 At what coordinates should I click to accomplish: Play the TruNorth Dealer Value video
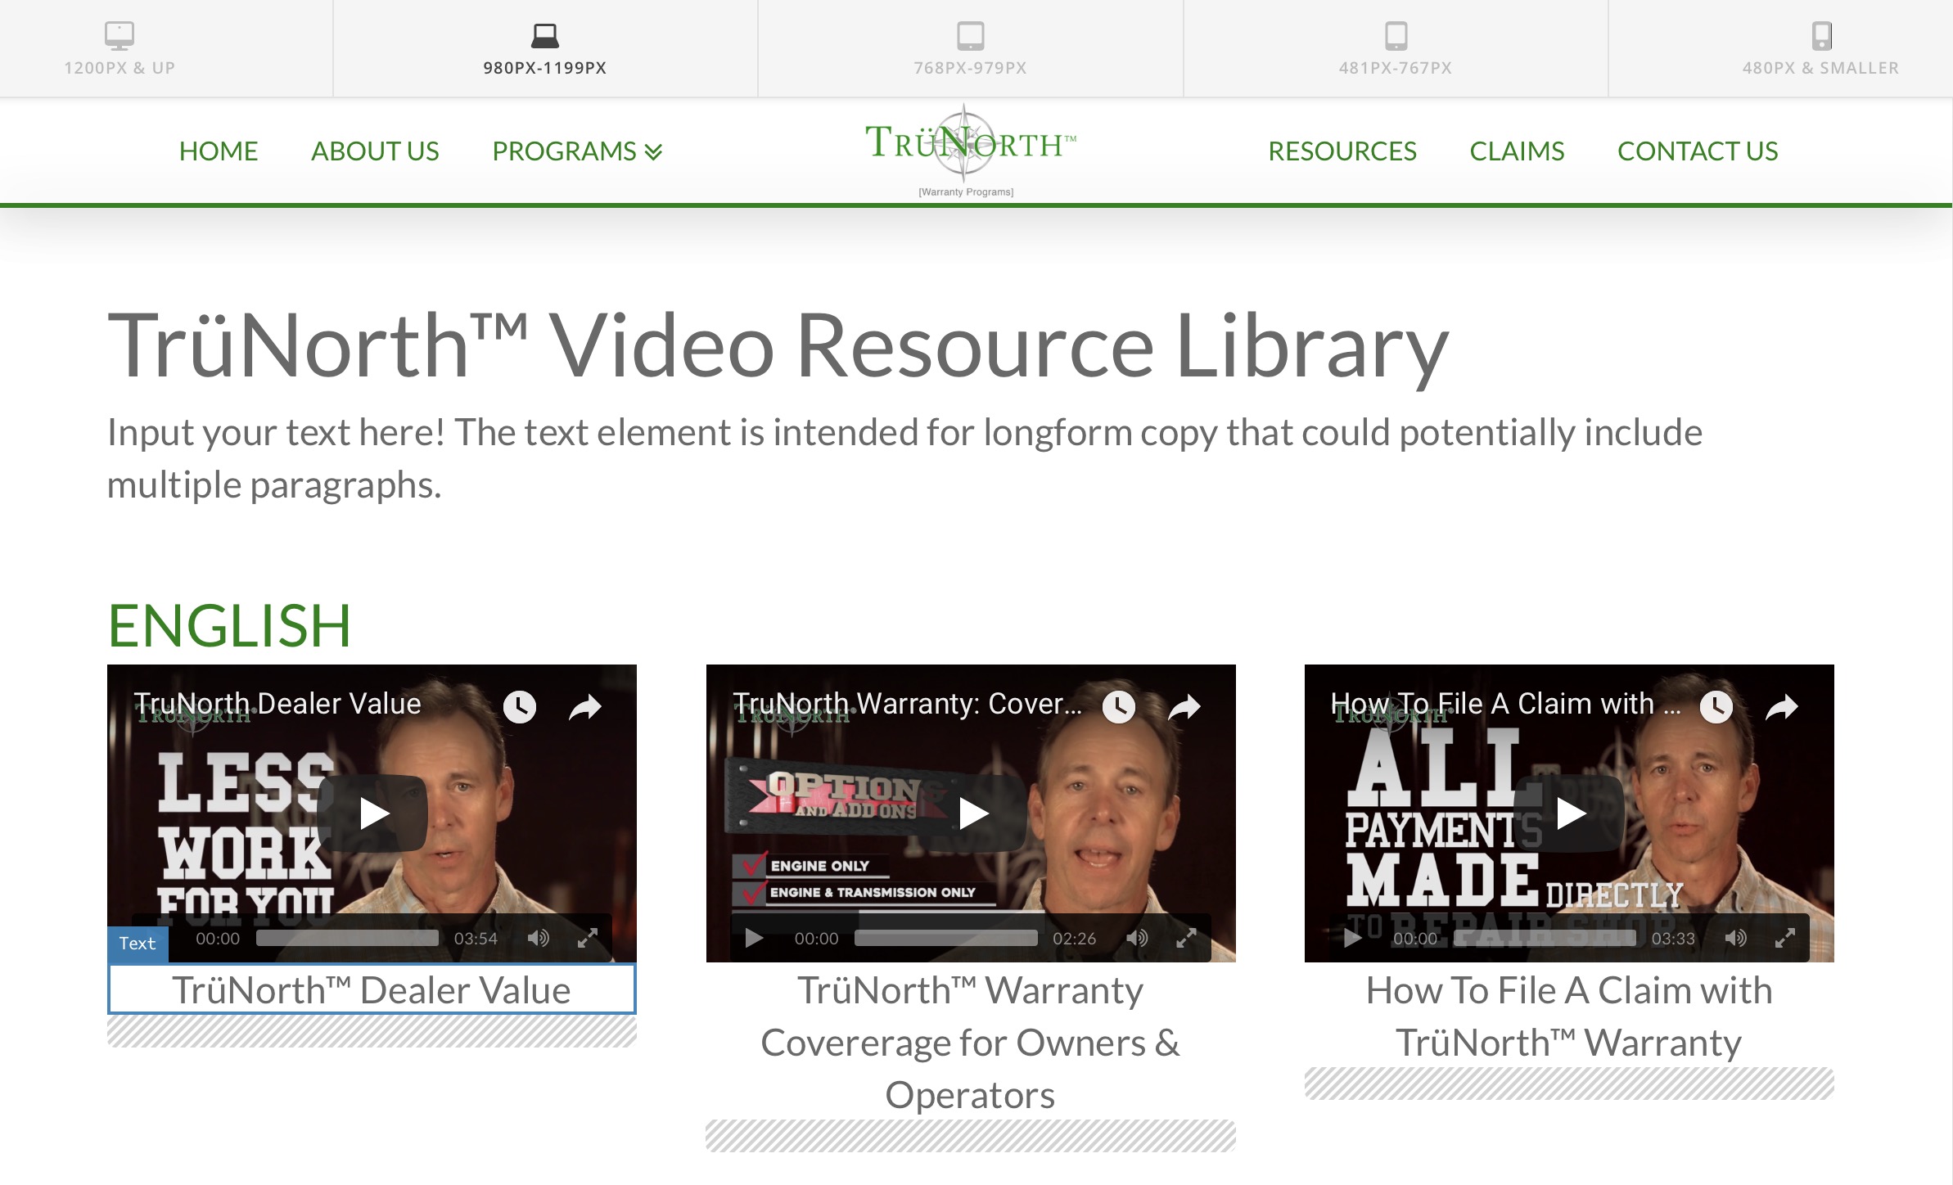click(x=374, y=813)
